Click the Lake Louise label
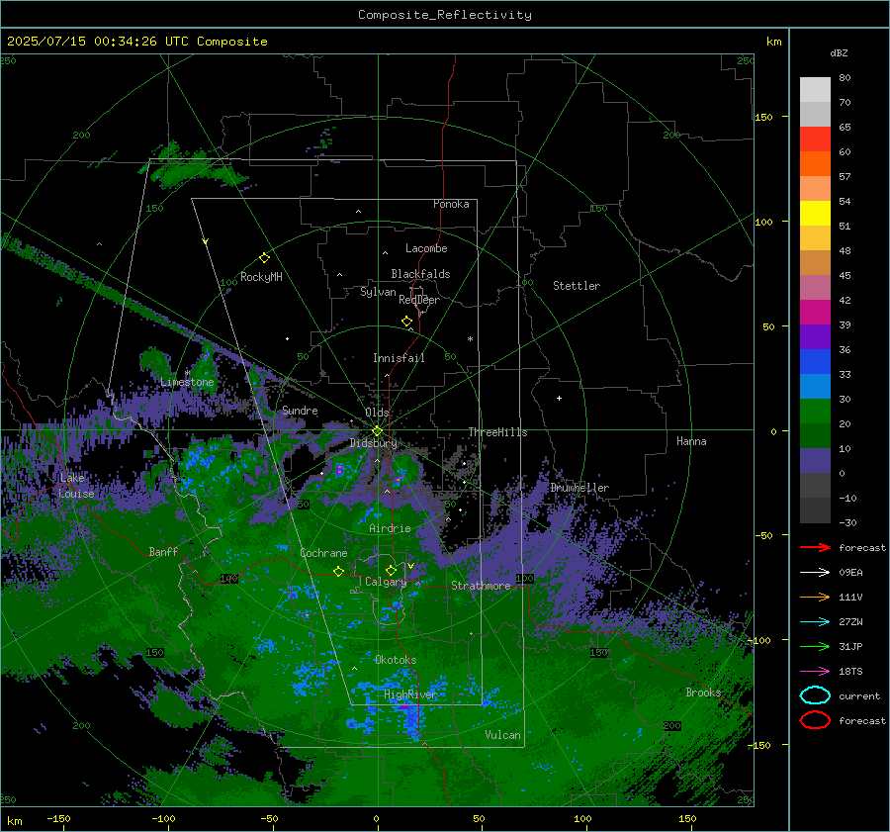The width and height of the screenshot is (890, 832). pyautogui.click(x=76, y=486)
